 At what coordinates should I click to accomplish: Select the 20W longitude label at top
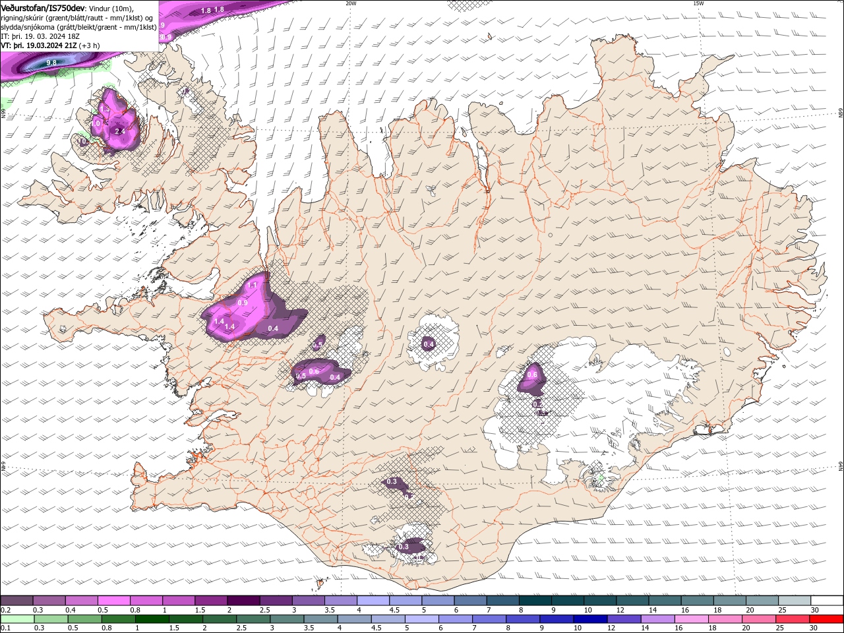(351, 3)
